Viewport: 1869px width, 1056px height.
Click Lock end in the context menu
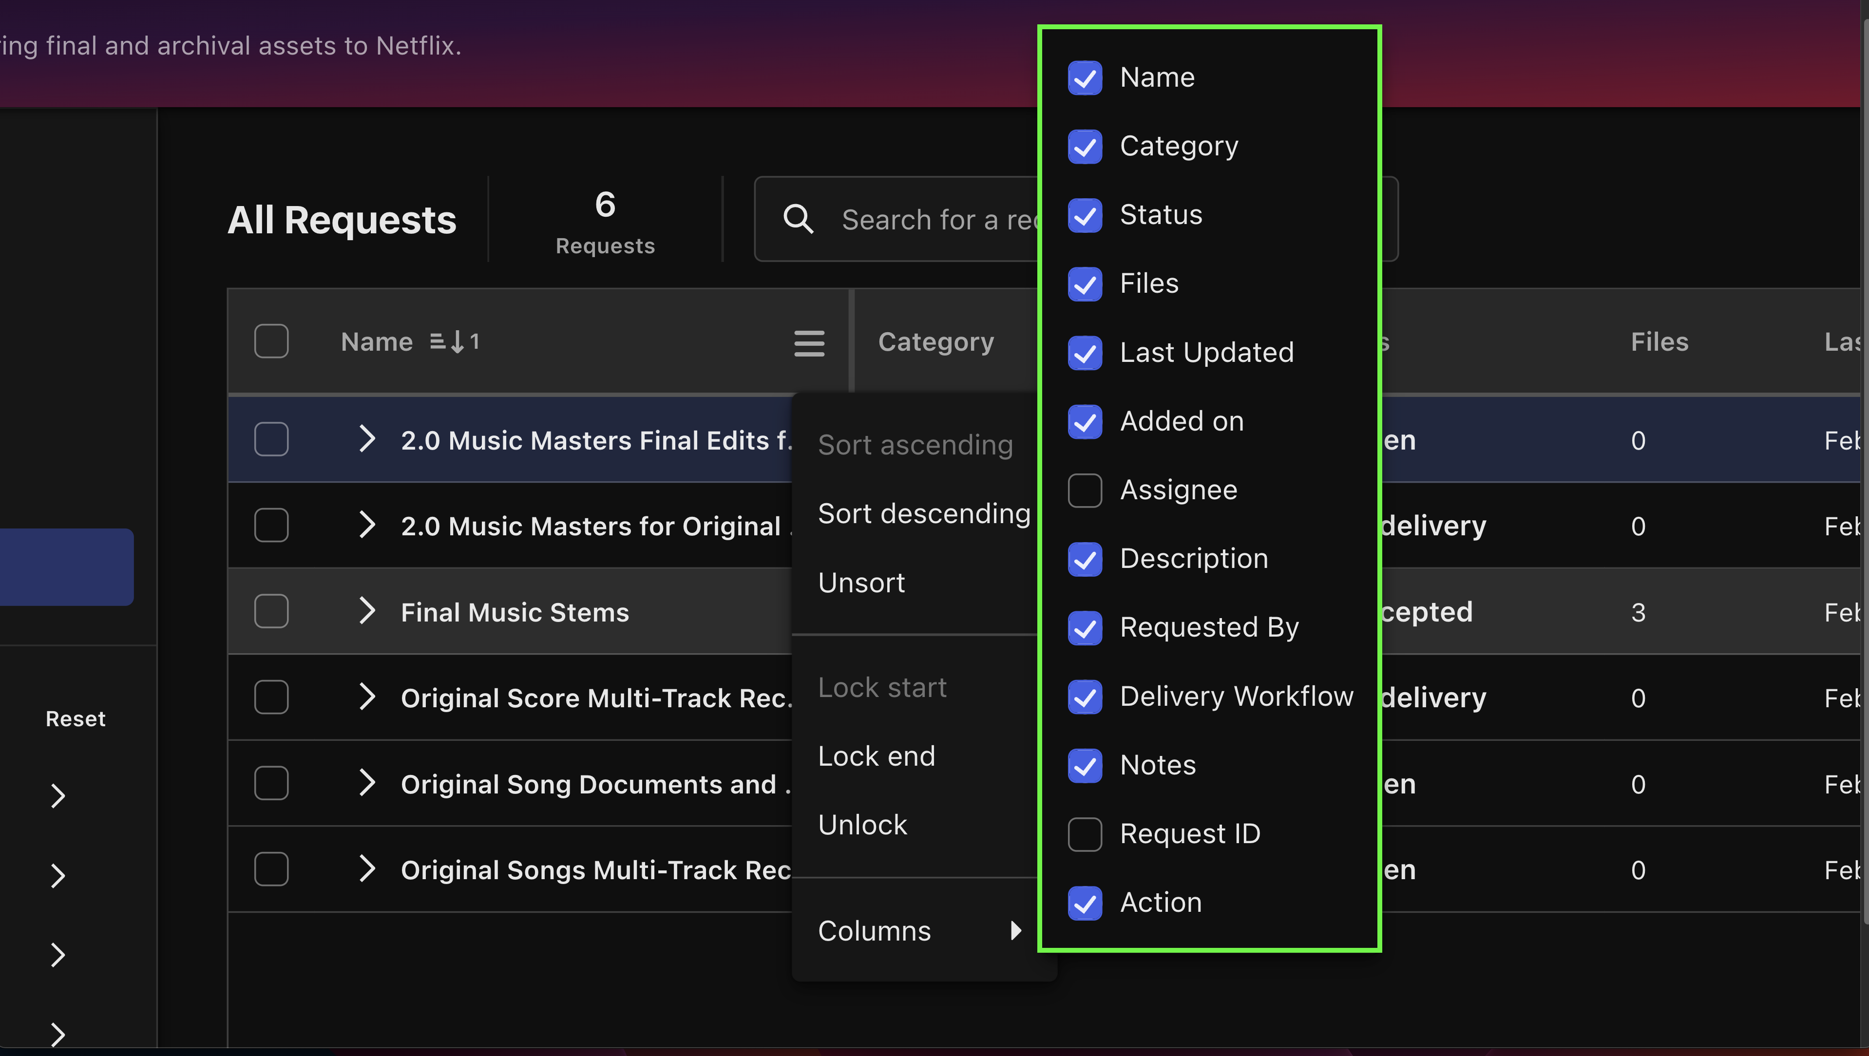click(x=877, y=754)
